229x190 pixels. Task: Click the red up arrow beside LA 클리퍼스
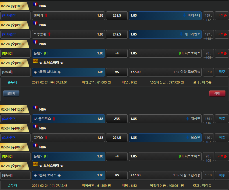tap(54, 119)
